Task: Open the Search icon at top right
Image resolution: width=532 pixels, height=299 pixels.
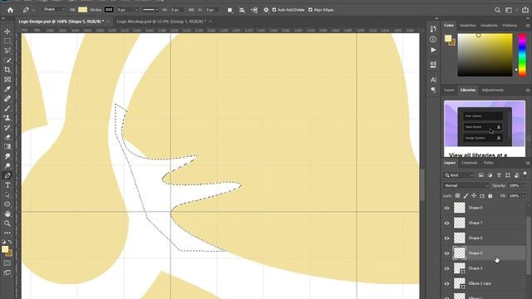Action: pyautogui.click(x=497, y=10)
